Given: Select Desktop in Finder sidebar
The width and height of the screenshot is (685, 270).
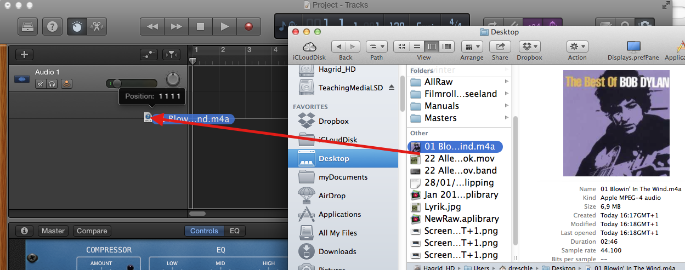Looking at the screenshot, I should (343, 158).
